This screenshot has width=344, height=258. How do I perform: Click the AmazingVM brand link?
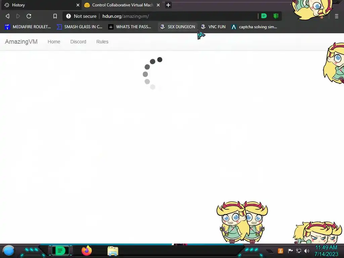(x=21, y=42)
